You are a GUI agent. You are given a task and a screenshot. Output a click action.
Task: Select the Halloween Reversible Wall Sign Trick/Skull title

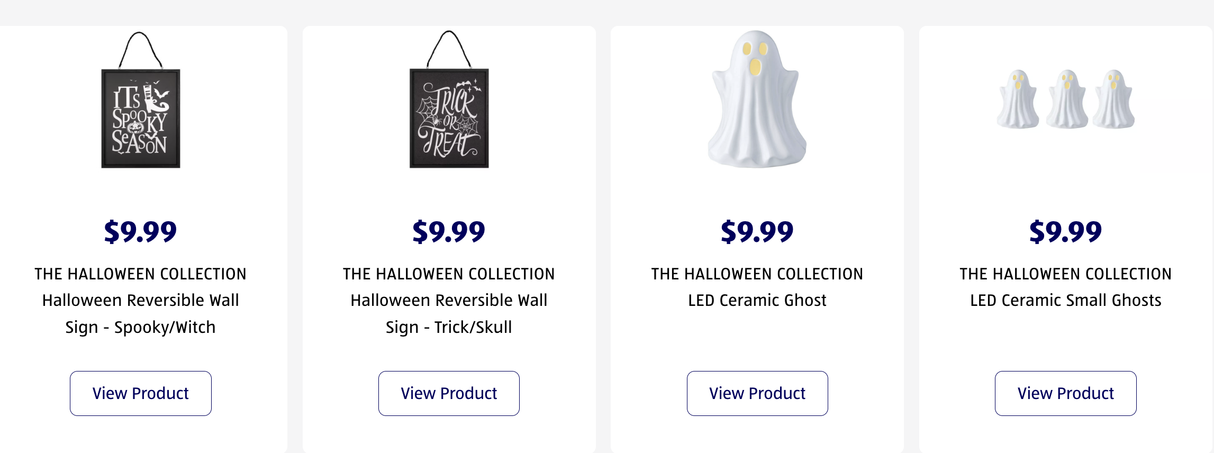pos(449,313)
